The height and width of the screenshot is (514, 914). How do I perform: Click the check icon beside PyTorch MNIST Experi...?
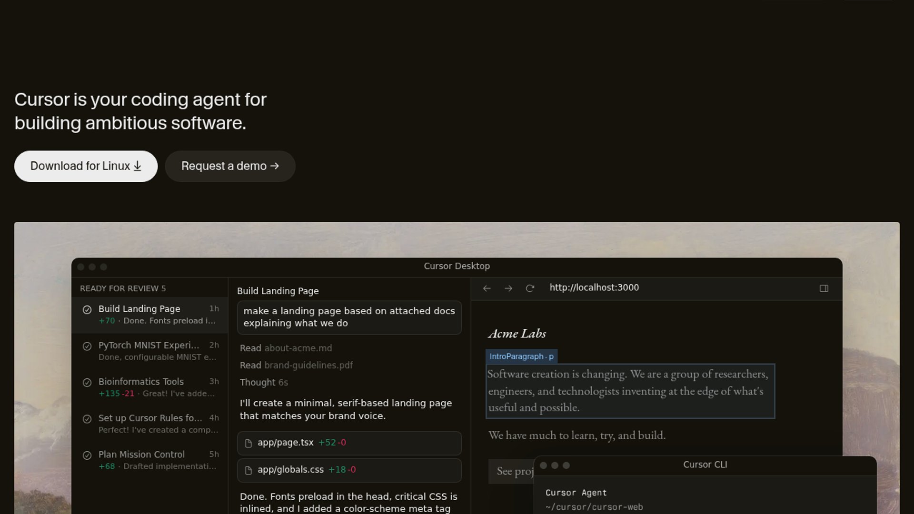tap(87, 346)
